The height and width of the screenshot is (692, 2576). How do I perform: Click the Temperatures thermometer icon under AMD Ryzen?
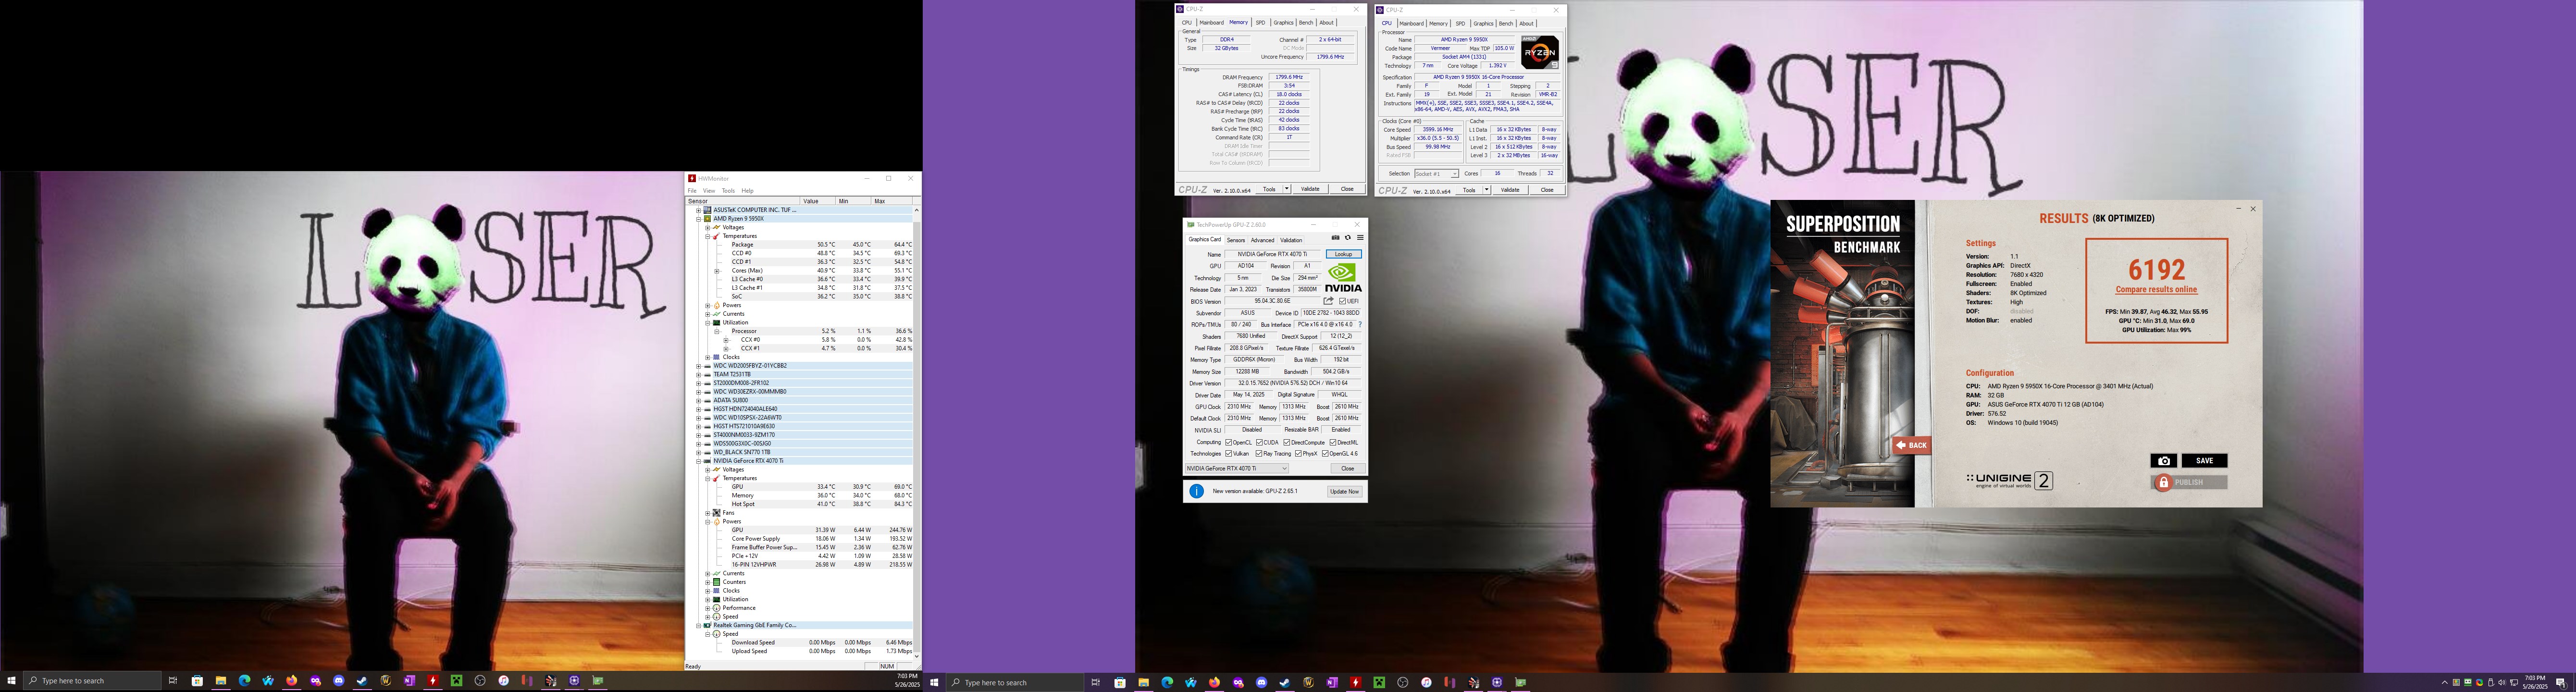(x=716, y=236)
